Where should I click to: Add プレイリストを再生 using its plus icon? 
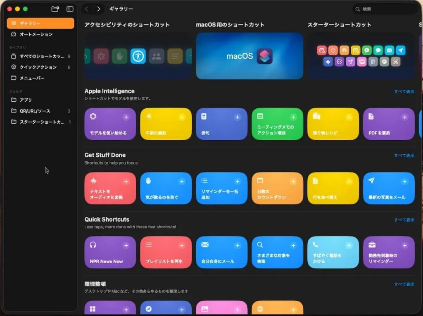pos(182,246)
